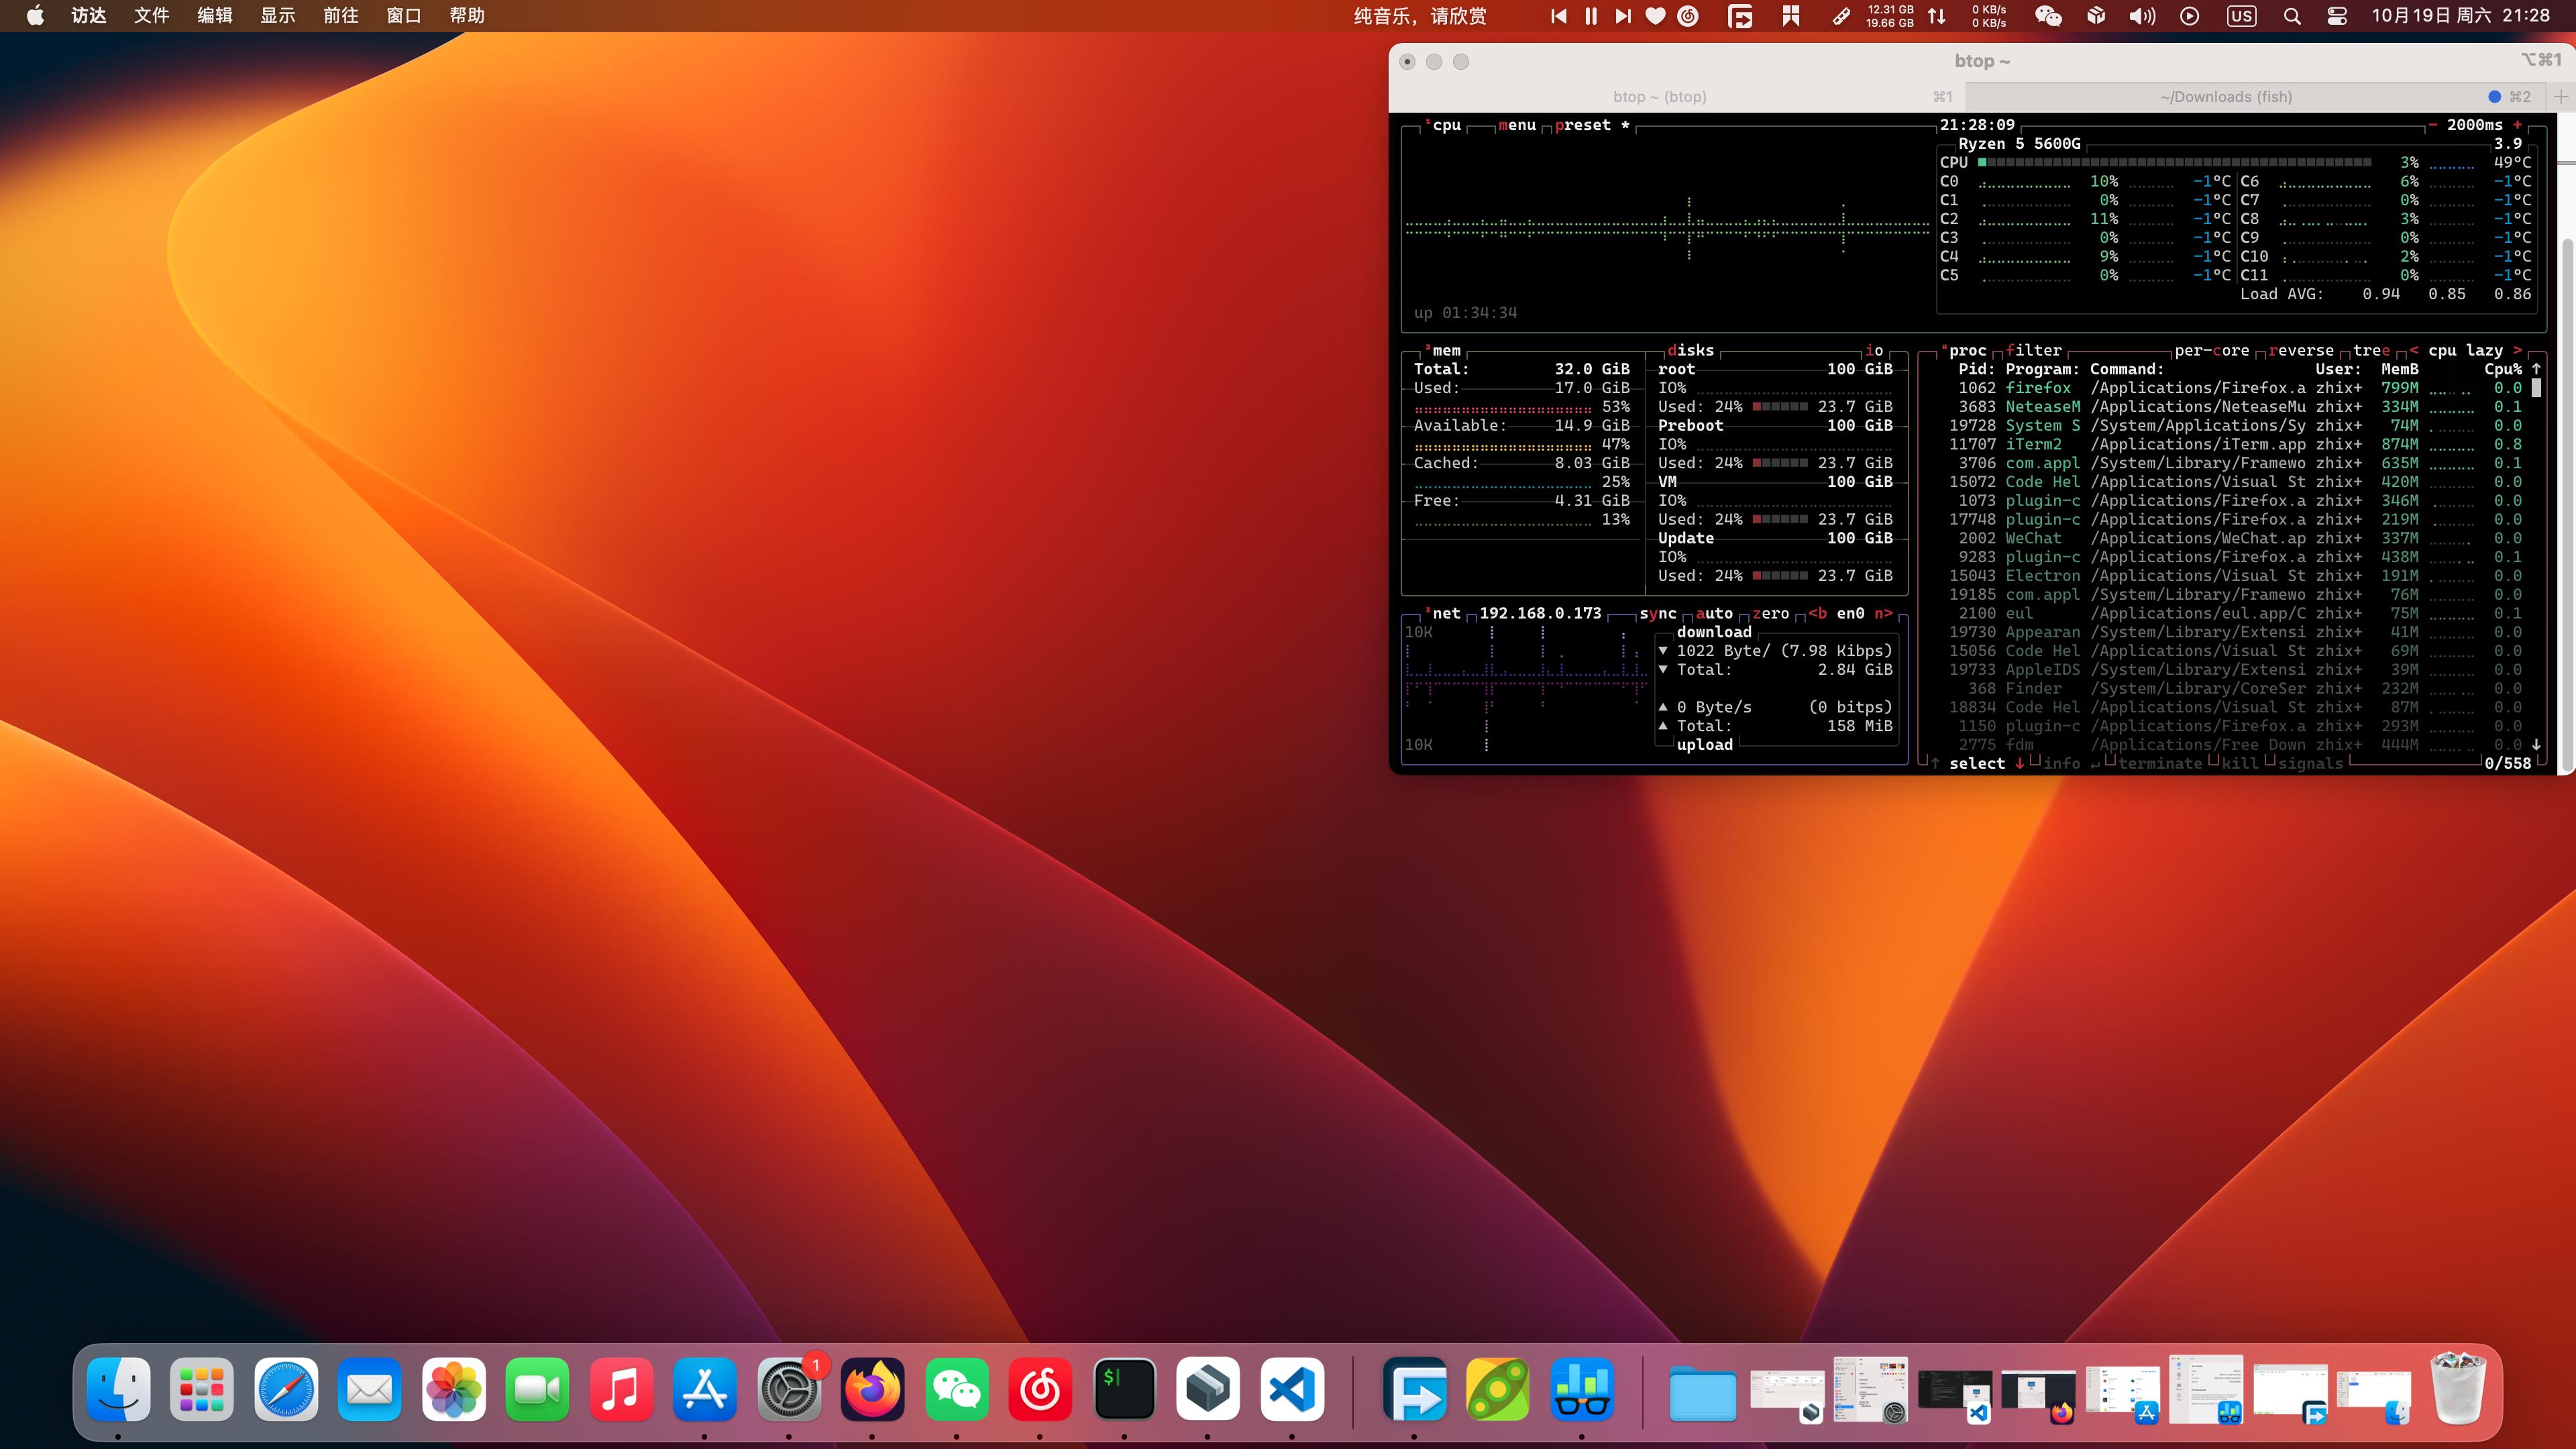This screenshot has height=1449, width=2576.
Task: Open NetEase Music dock icon
Action: (1040, 1389)
